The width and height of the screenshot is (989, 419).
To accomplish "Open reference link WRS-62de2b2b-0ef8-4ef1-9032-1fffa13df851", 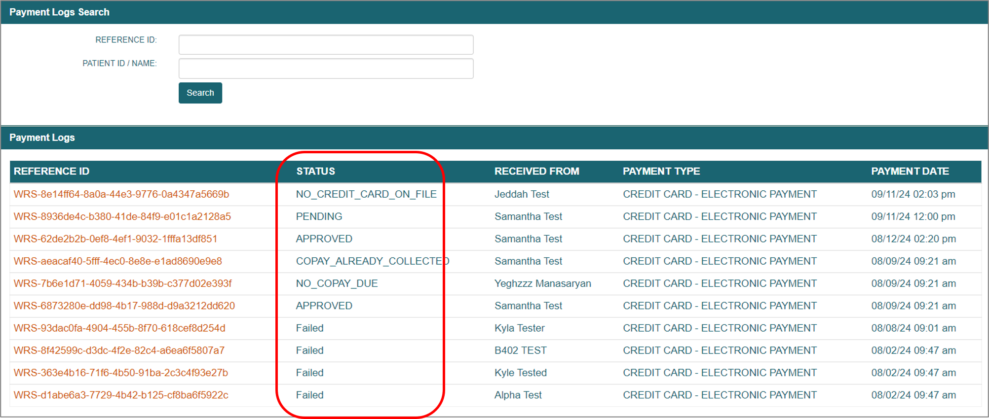I will coord(115,239).
